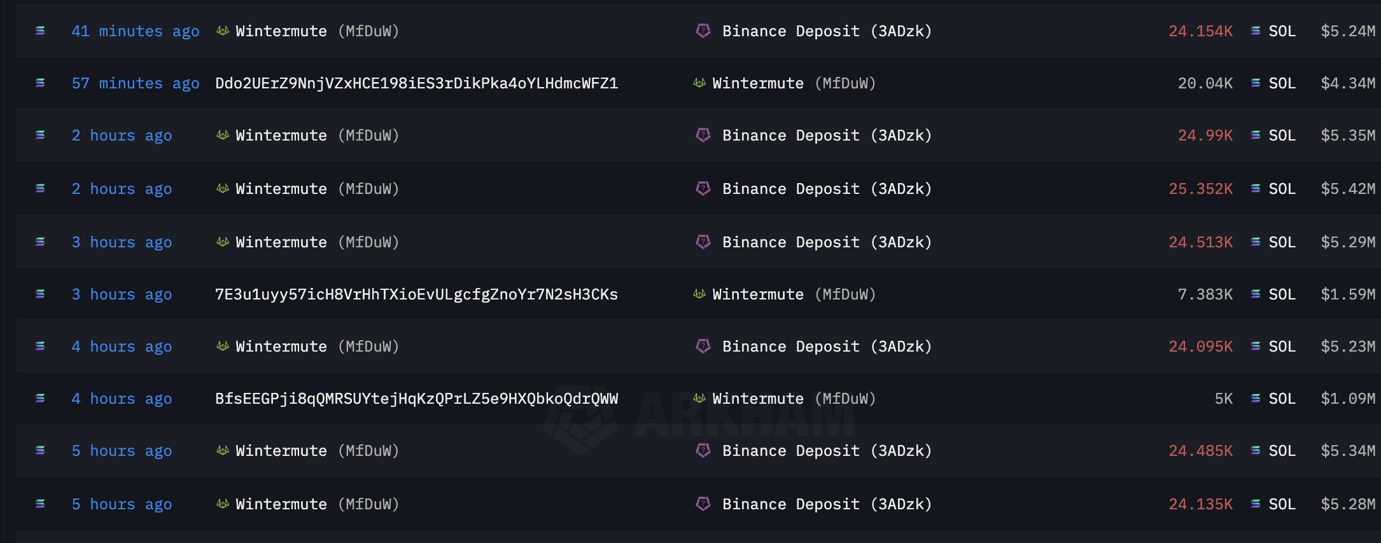Screen dimensions: 1381x543
Task: Click Wintermute logo icon in the first row
Action: coord(223,31)
